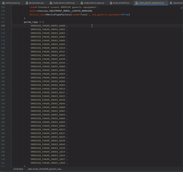Viewport: 183px width, 172px height.
Task: Click 'DMED330_PARAM_INDEX_0646' string
Action: 48,104
